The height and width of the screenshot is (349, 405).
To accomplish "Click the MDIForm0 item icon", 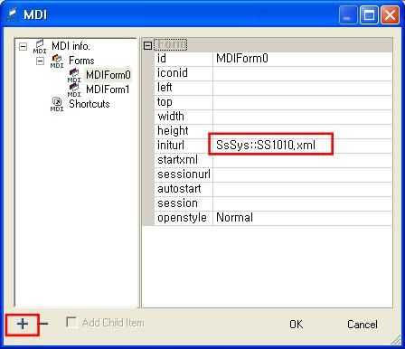I will (x=74, y=75).
